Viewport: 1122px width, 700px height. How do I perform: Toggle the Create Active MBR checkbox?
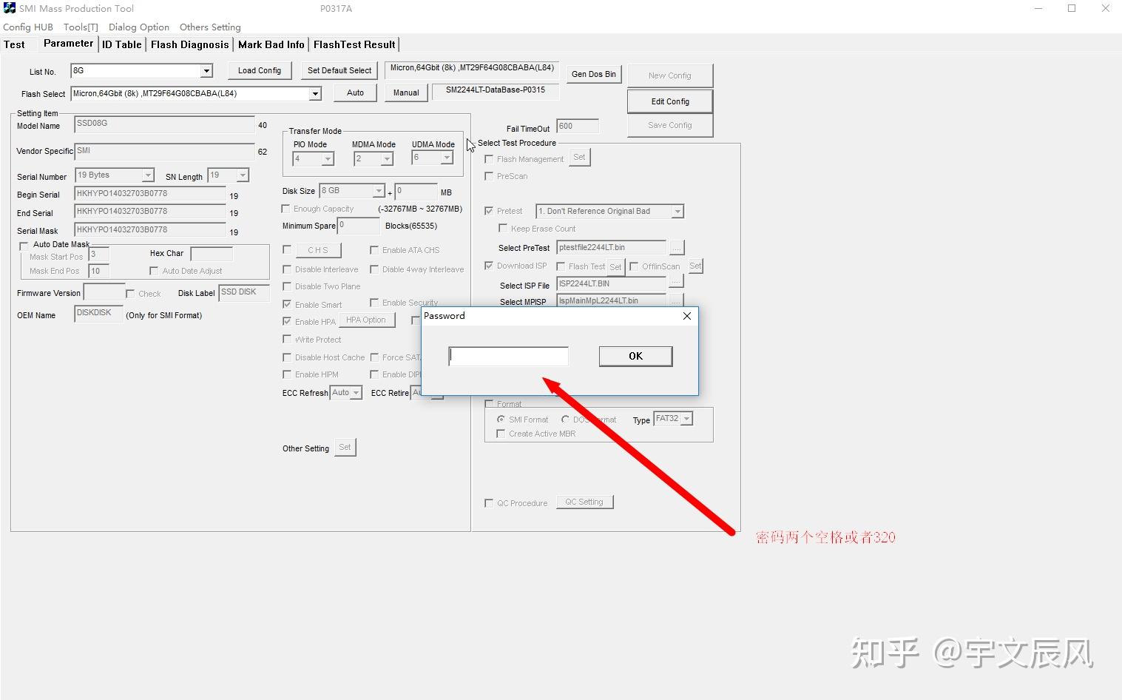pyautogui.click(x=501, y=434)
